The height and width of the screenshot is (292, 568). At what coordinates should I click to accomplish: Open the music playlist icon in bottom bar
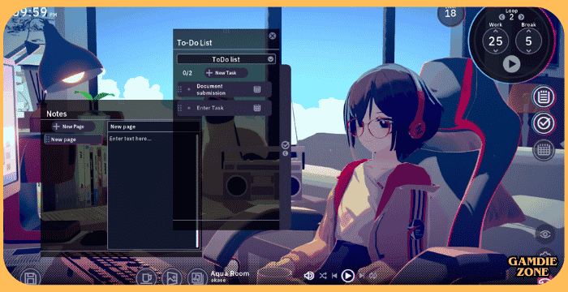pyautogui.click(x=197, y=278)
